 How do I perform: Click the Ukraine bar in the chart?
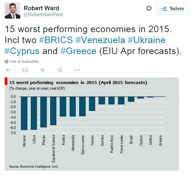point(24,113)
